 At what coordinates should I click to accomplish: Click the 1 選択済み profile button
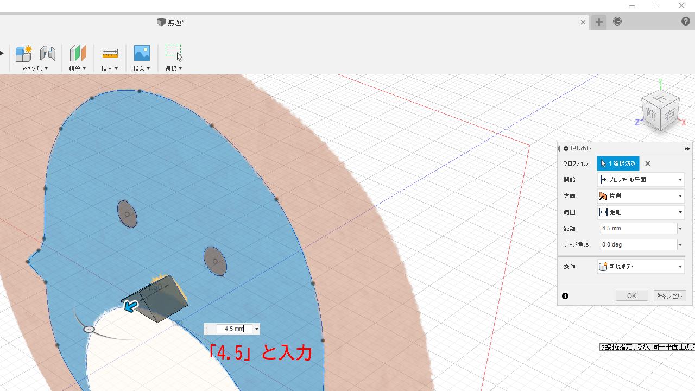pos(618,163)
